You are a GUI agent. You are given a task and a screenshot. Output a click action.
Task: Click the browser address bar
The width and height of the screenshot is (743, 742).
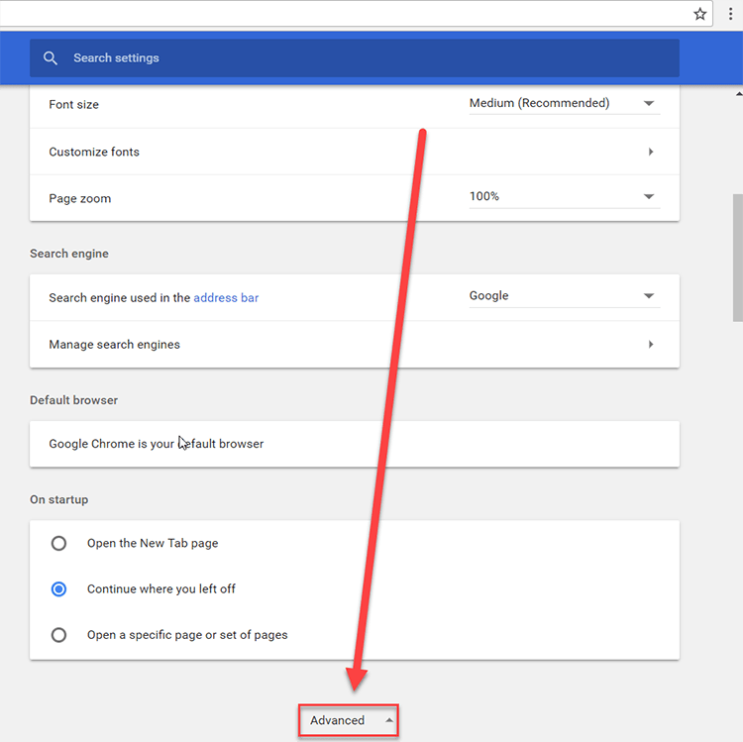point(344,13)
